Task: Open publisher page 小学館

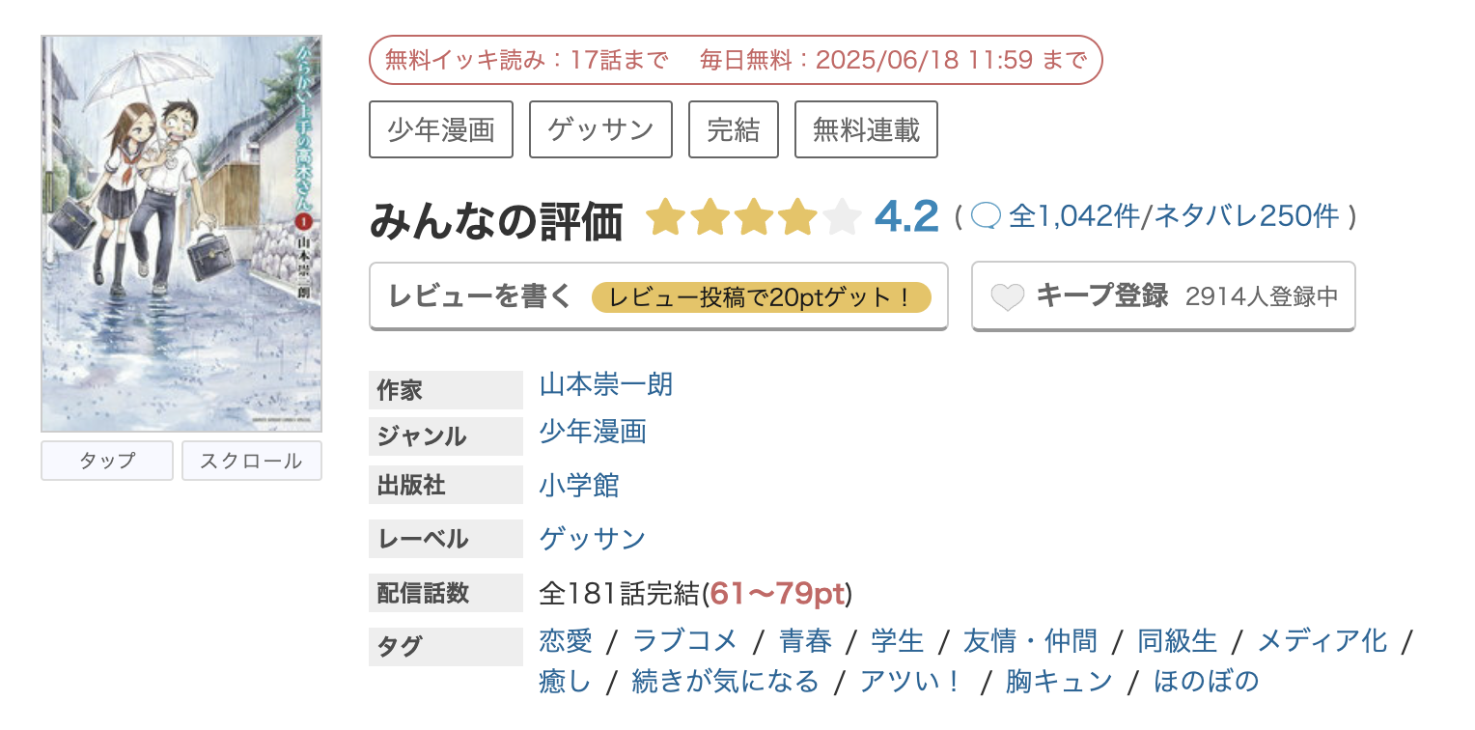Action: 576,487
